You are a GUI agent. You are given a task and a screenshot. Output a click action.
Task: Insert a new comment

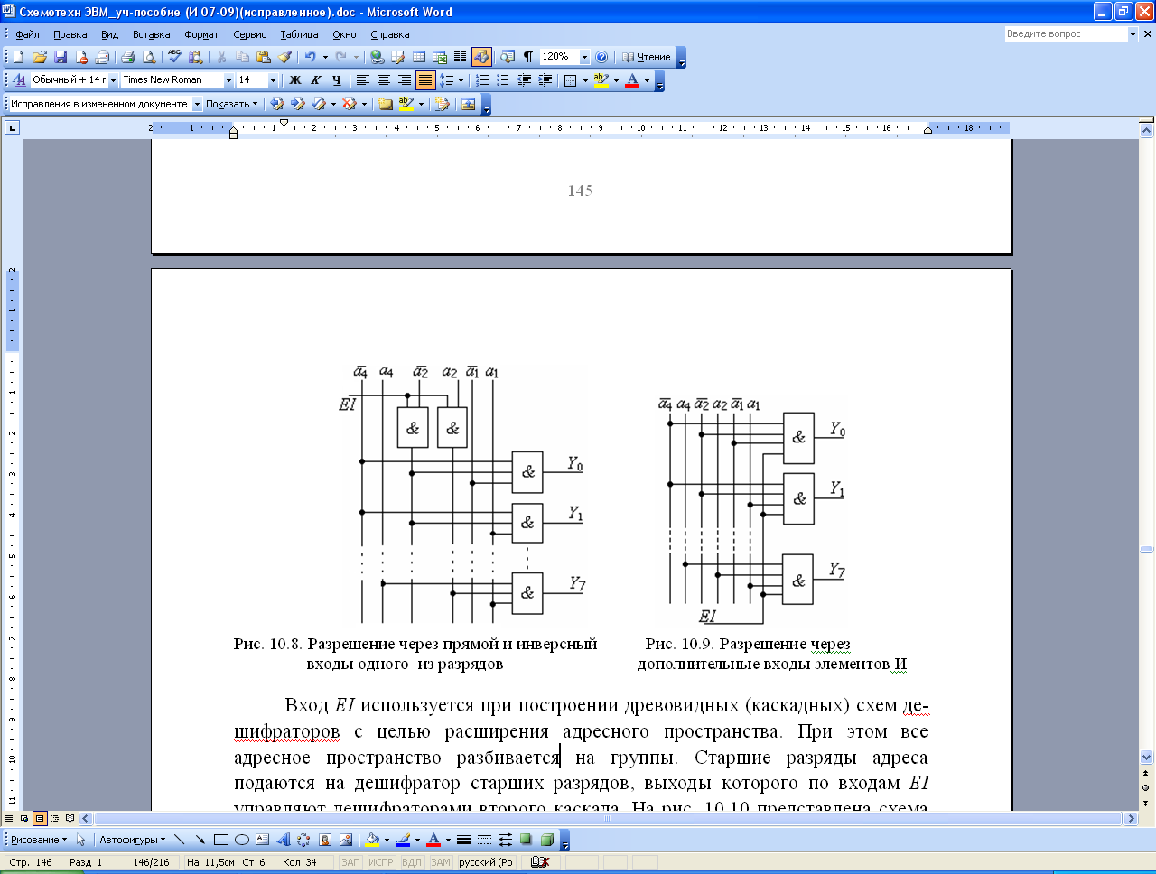[x=386, y=104]
